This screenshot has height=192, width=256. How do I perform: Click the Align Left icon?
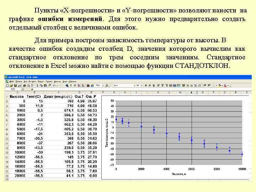coord(158,85)
